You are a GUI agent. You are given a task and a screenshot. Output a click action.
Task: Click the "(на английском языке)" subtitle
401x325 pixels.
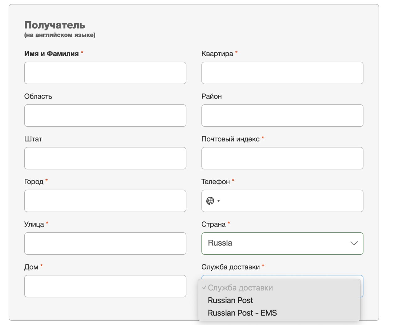click(x=60, y=35)
